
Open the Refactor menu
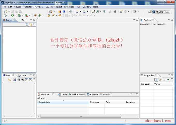tap(28, 7)
